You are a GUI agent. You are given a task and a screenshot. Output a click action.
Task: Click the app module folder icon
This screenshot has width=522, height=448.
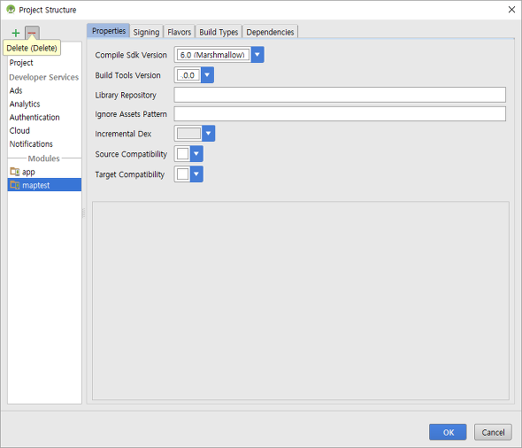pyautogui.click(x=15, y=172)
